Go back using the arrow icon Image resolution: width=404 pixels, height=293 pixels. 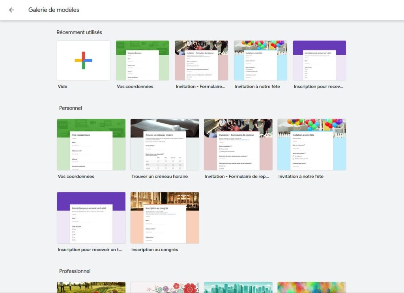coord(11,10)
